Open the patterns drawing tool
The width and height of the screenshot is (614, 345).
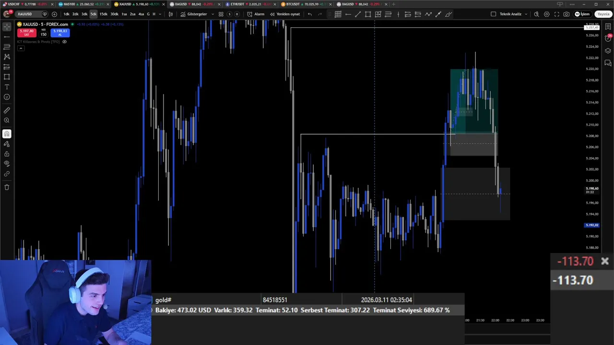pos(7,57)
